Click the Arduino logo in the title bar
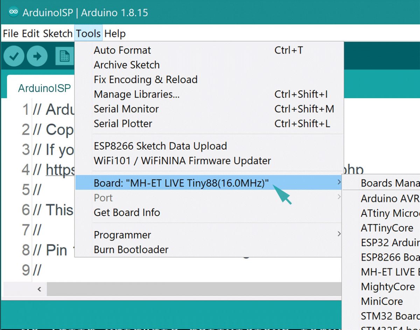Image resolution: width=420 pixels, height=330 pixels. [x=14, y=12]
